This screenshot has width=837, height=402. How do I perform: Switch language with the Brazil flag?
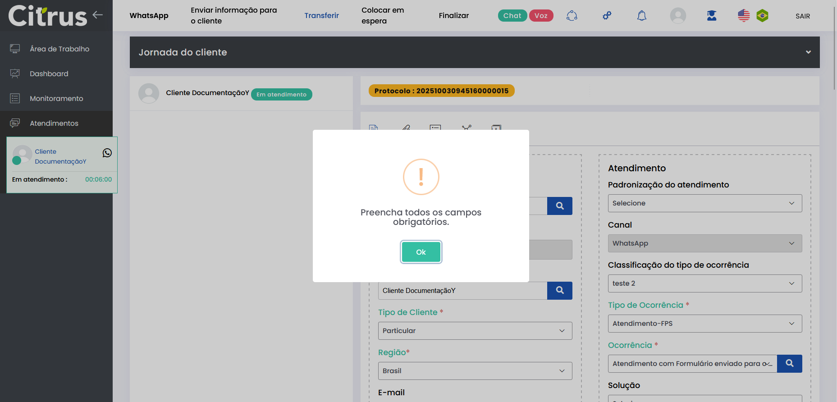click(x=762, y=16)
